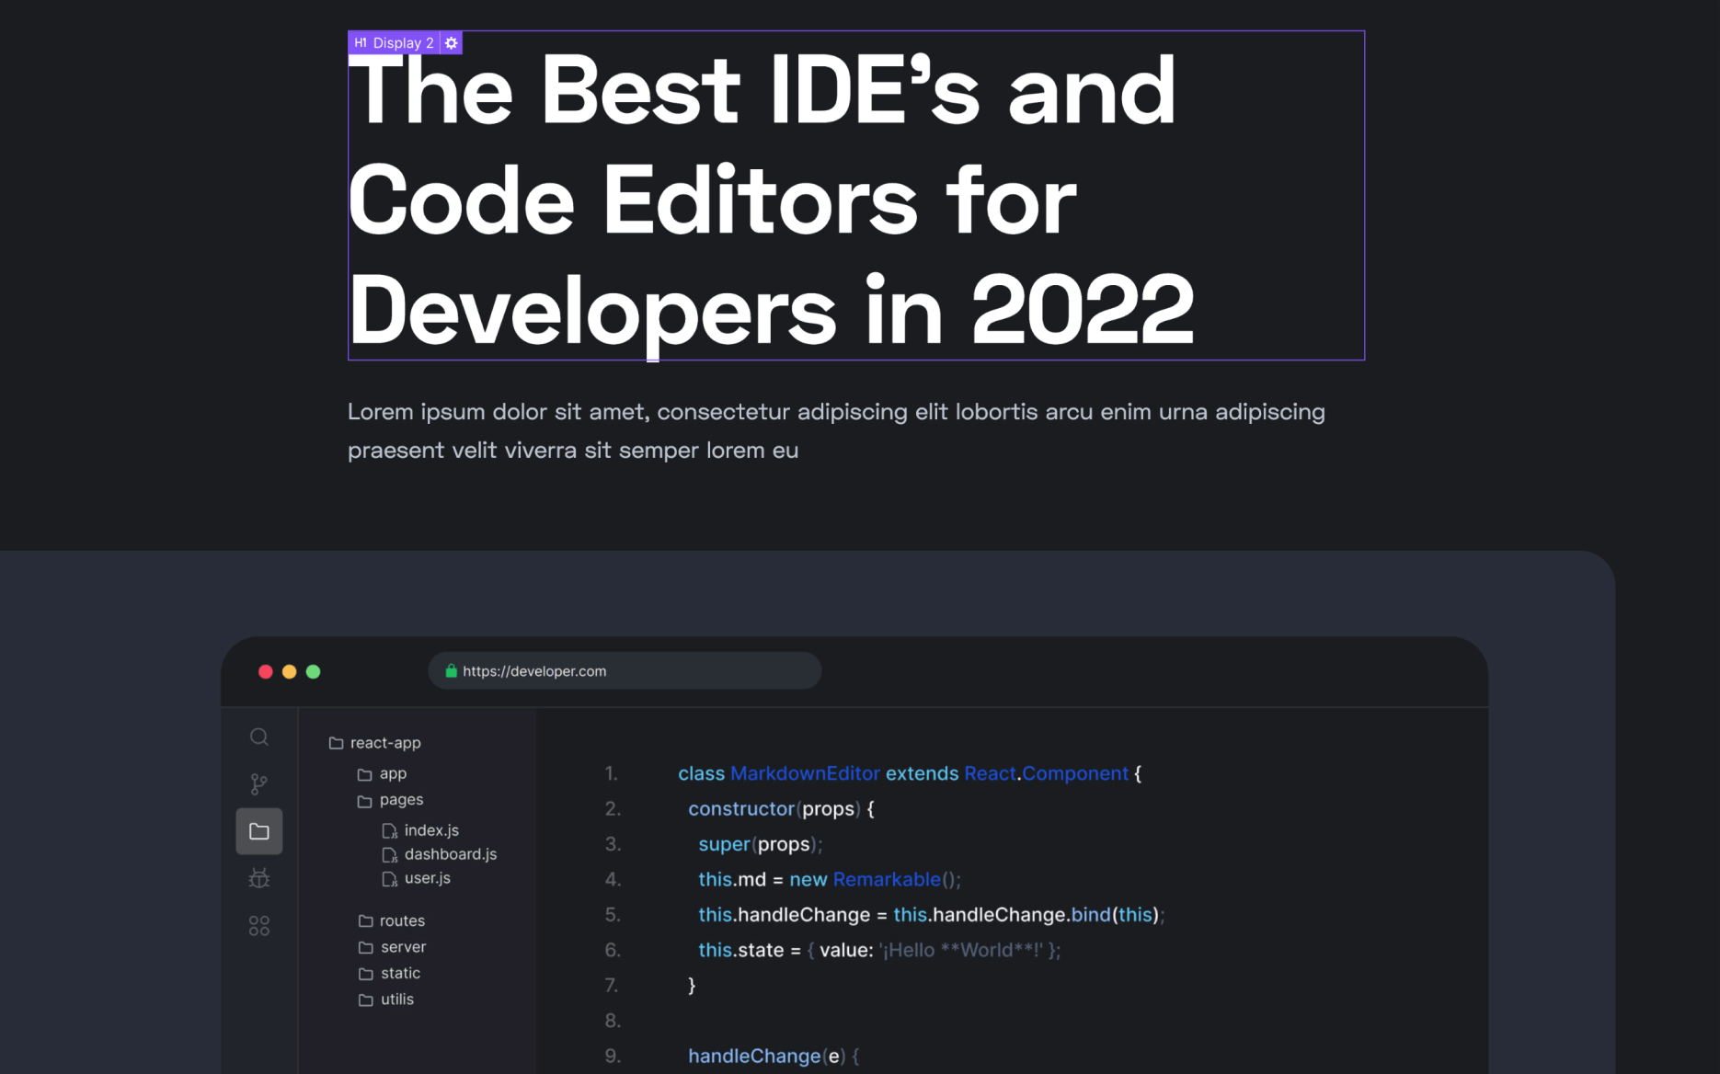Open dashboard.js from the file tree
This screenshot has width=1720, height=1074.
click(x=451, y=854)
